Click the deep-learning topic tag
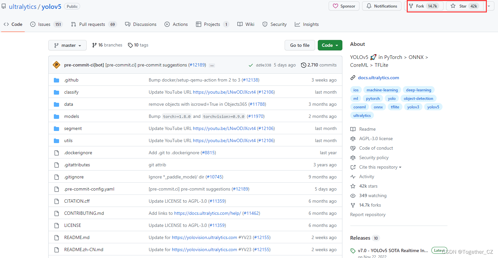 pos(419,90)
